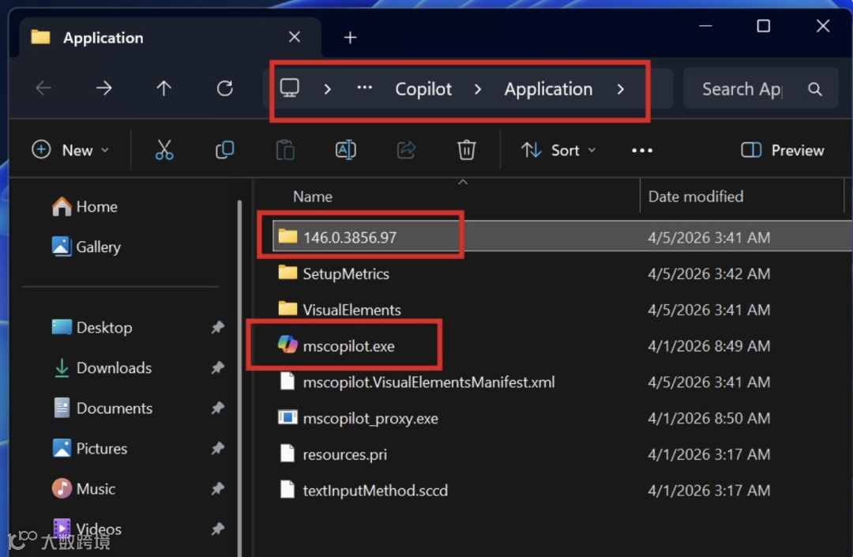Toggle the Preview pane
853x557 pixels.
tap(782, 150)
